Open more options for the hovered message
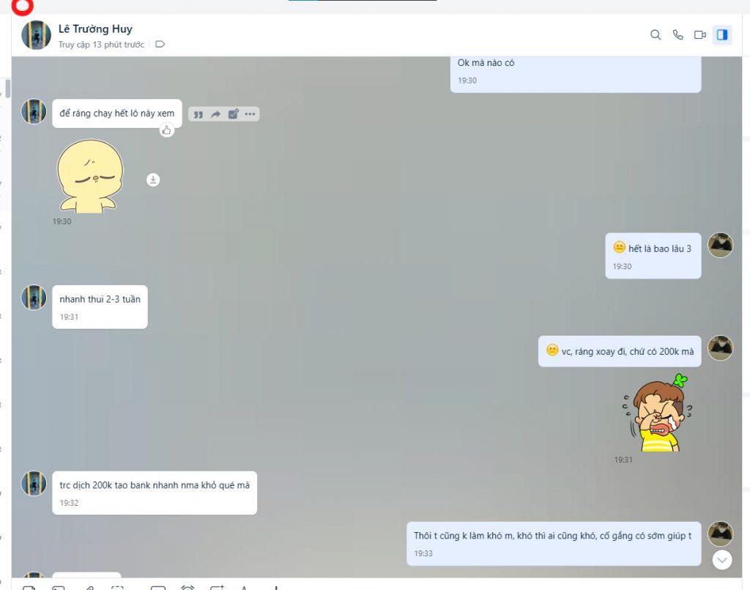 coord(250,114)
